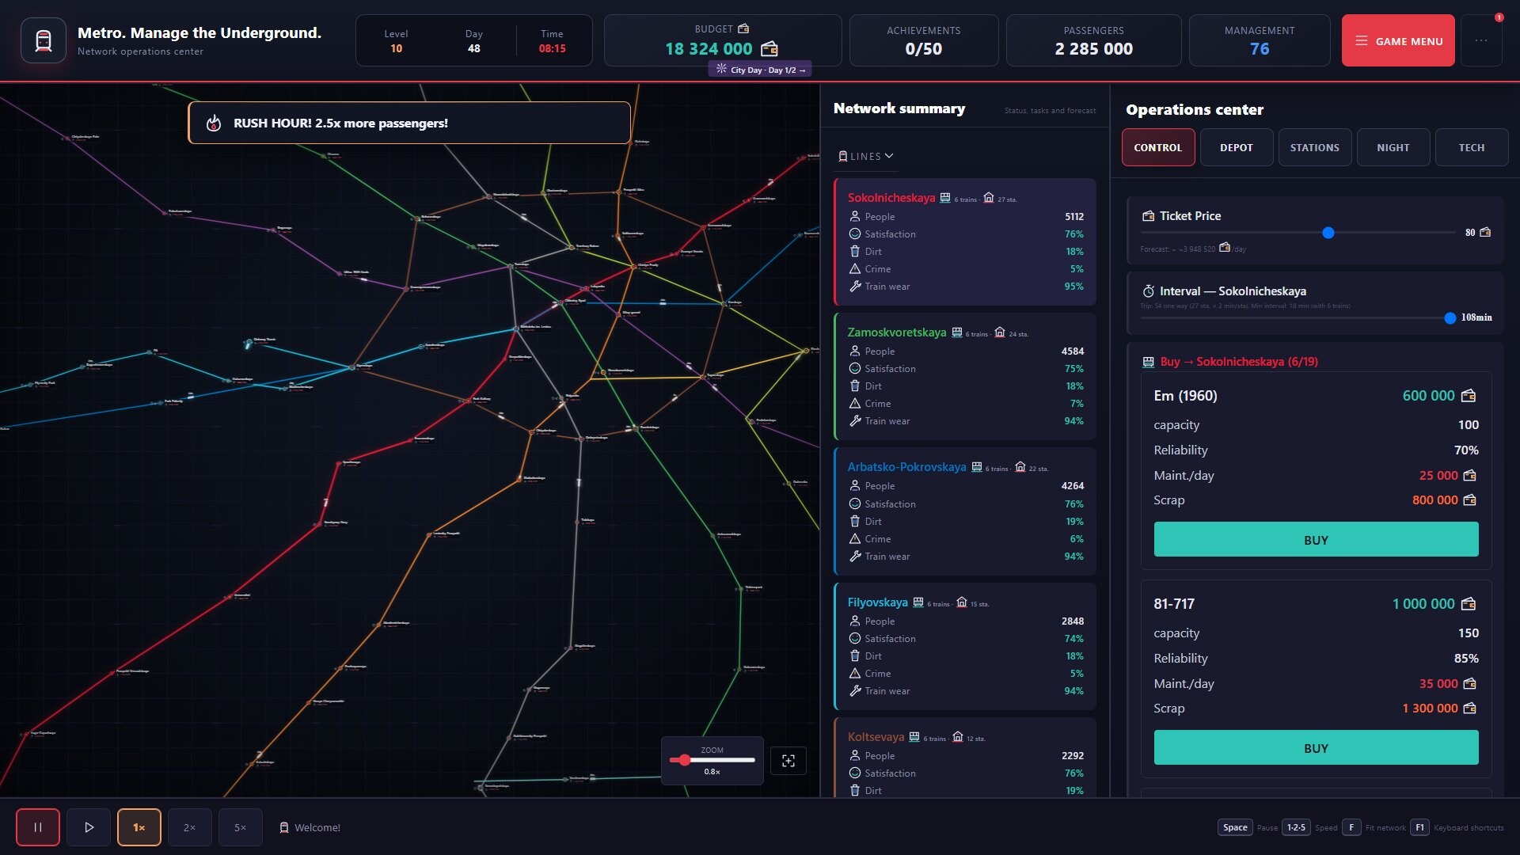Open the GAME MENU button
This screenshot has width=1520, height=855.
1397,40
